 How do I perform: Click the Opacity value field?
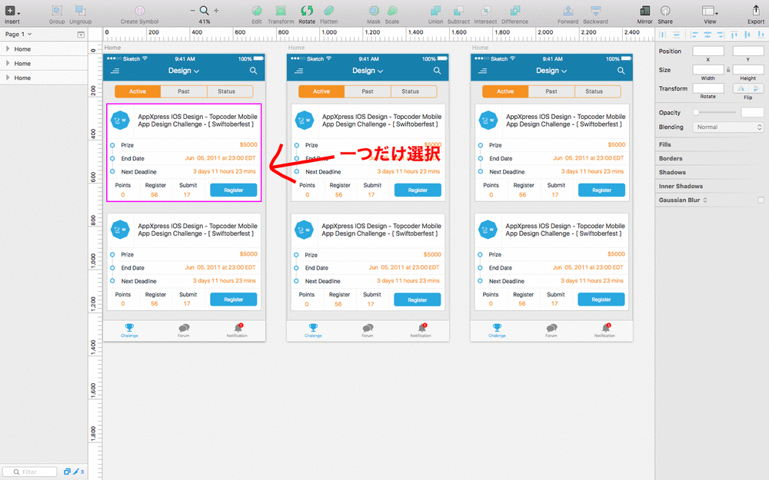point(752,112)
